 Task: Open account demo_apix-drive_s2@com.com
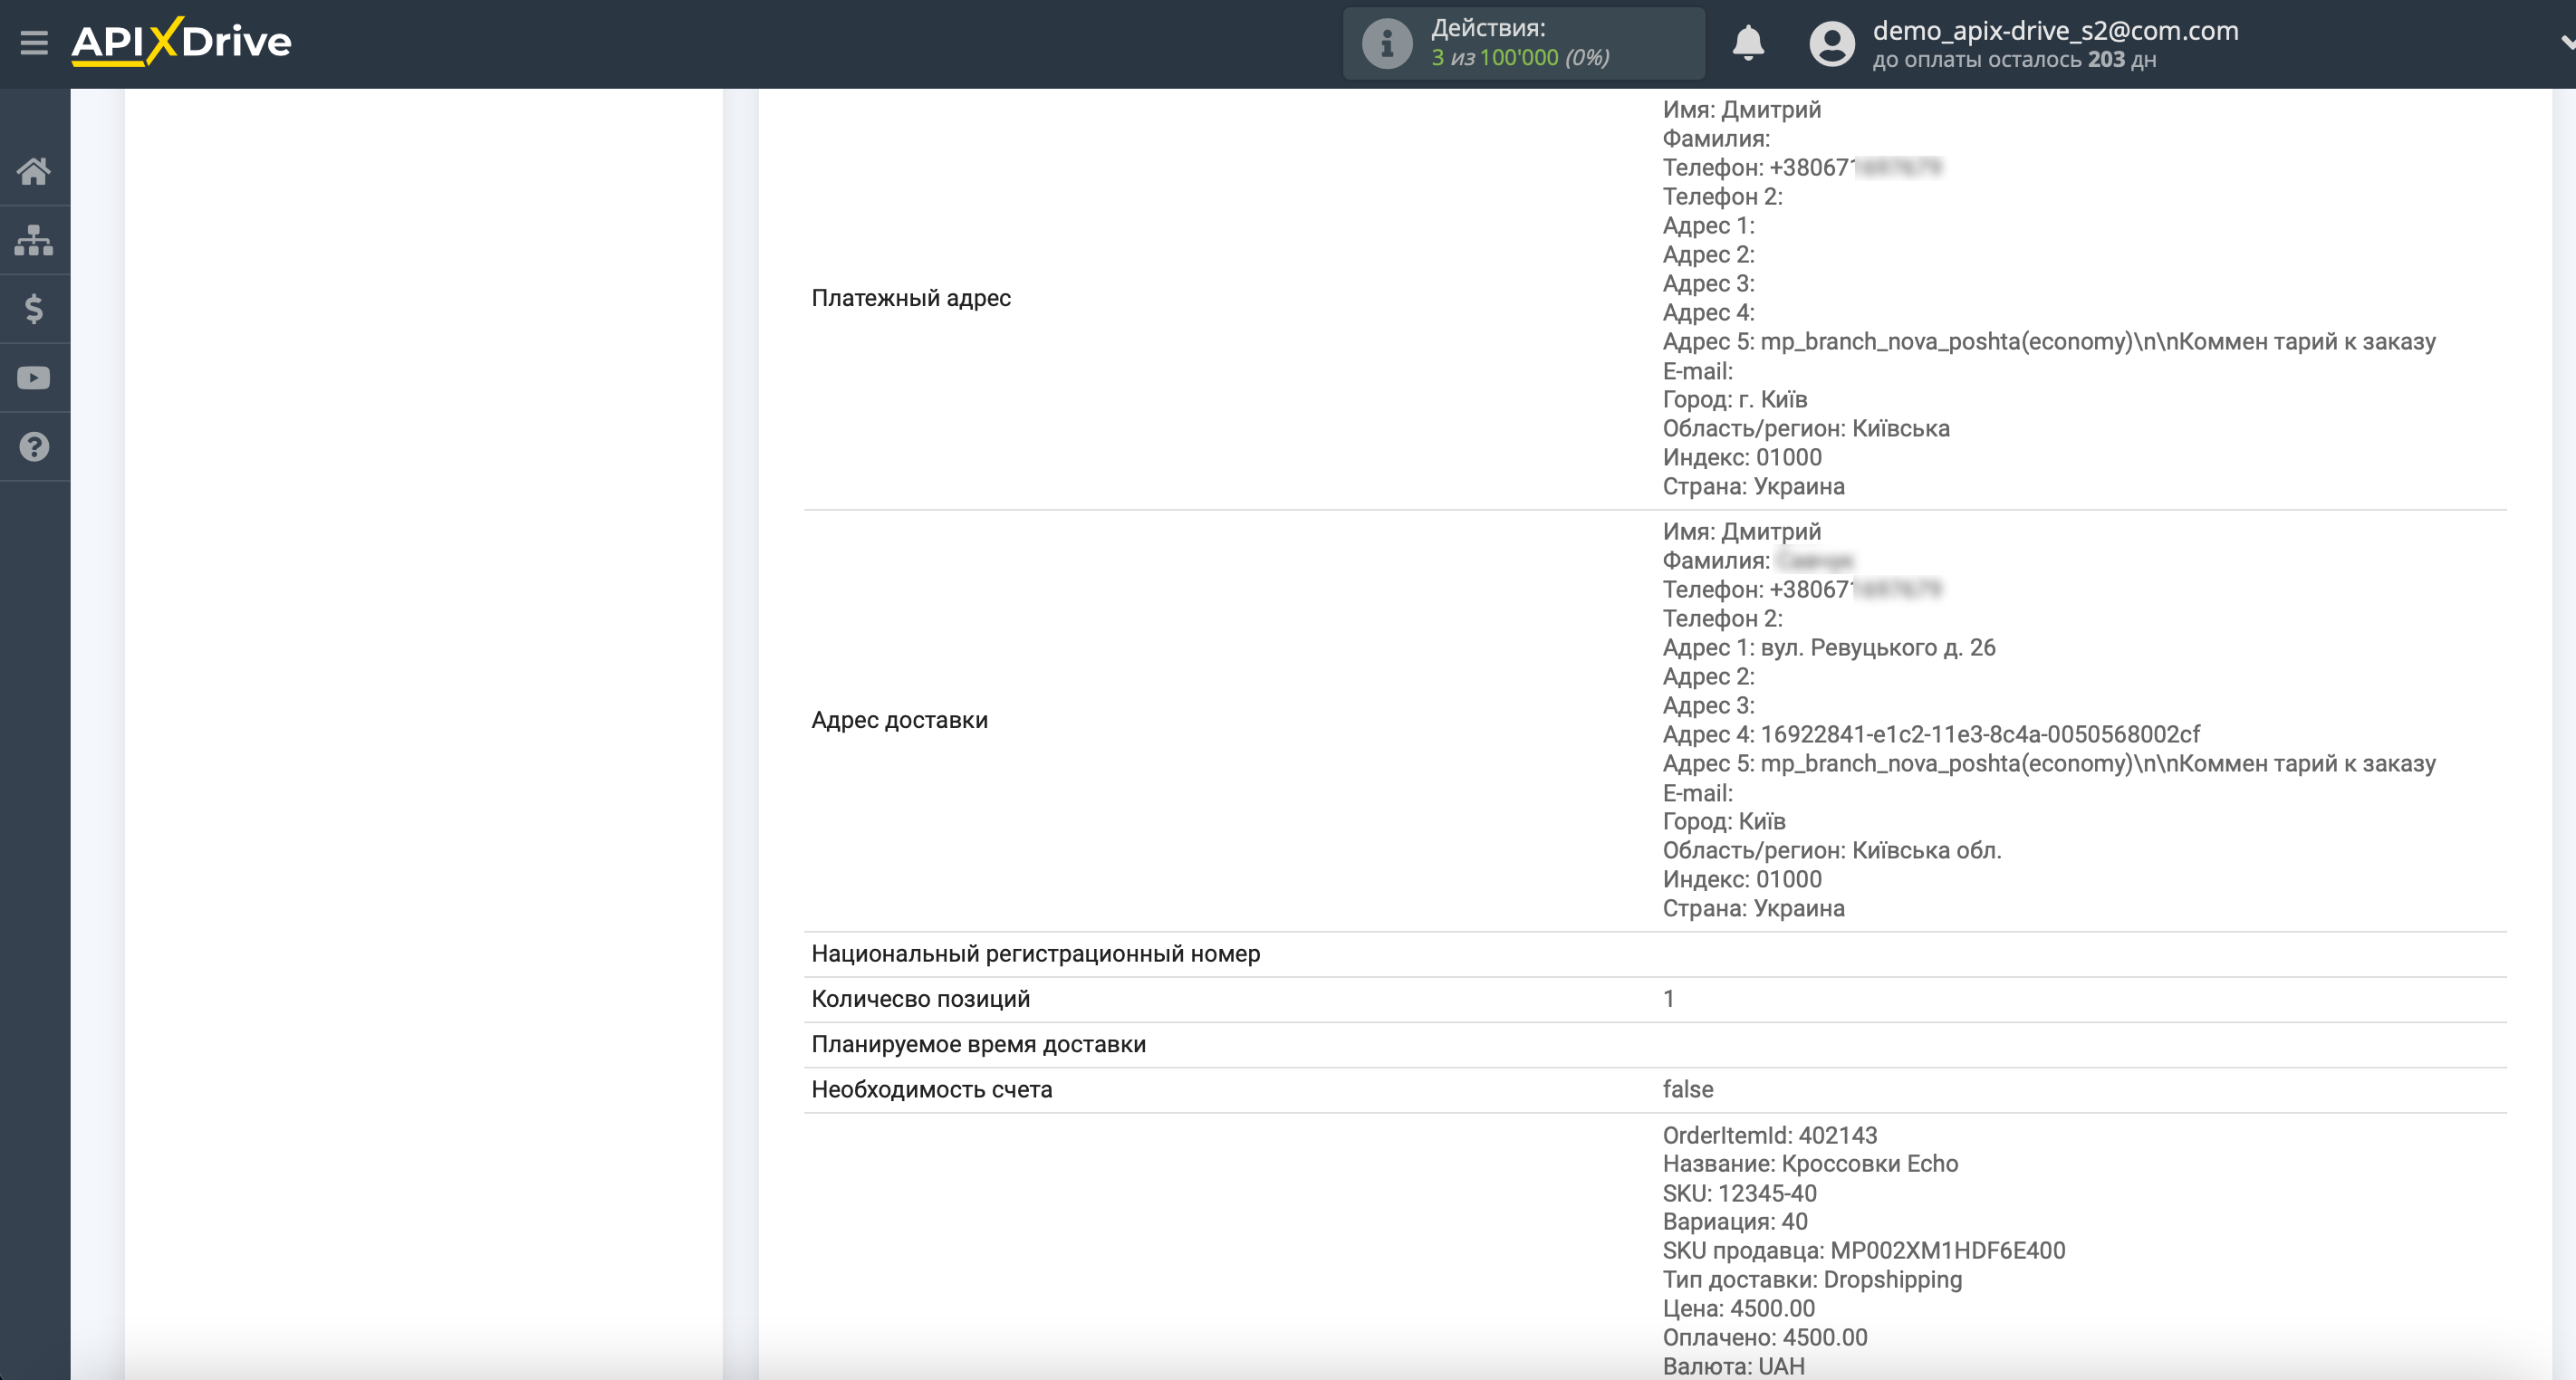(x=2055, y=30)
